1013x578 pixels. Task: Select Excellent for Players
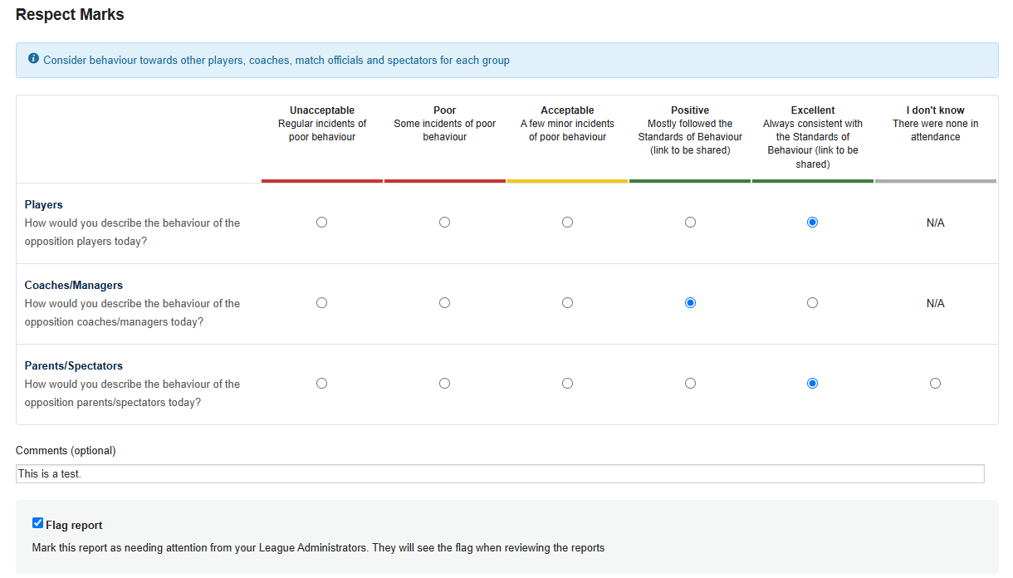[x=812, y=223]
